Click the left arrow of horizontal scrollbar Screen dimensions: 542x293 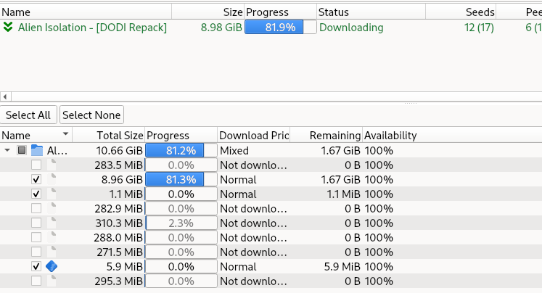(5, 96)
